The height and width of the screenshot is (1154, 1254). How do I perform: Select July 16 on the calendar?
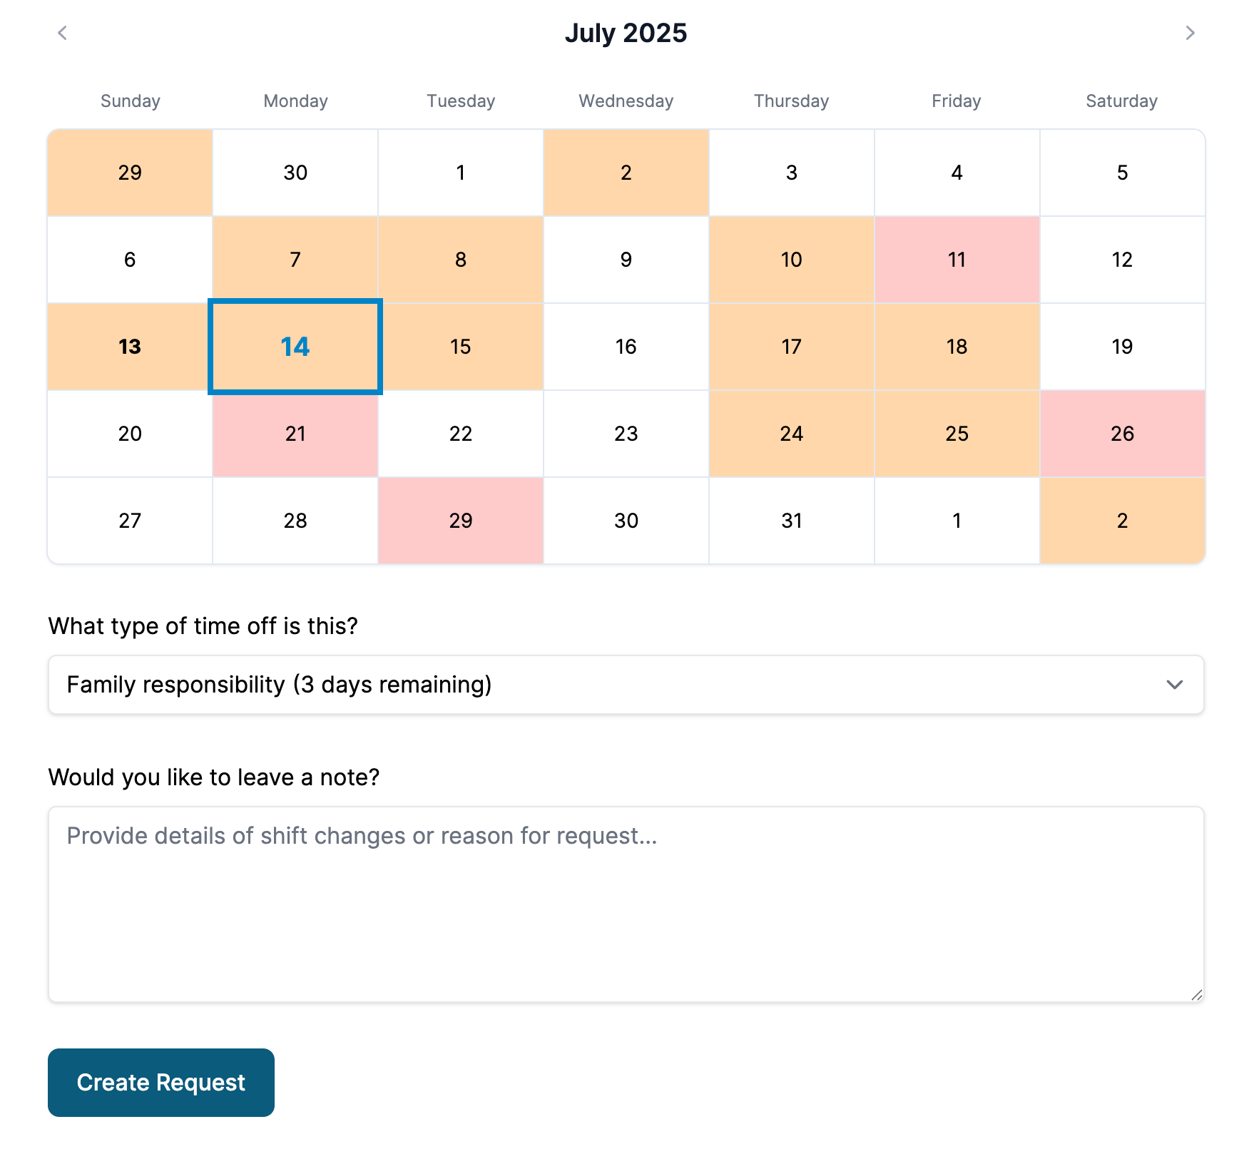pos(626,347)
